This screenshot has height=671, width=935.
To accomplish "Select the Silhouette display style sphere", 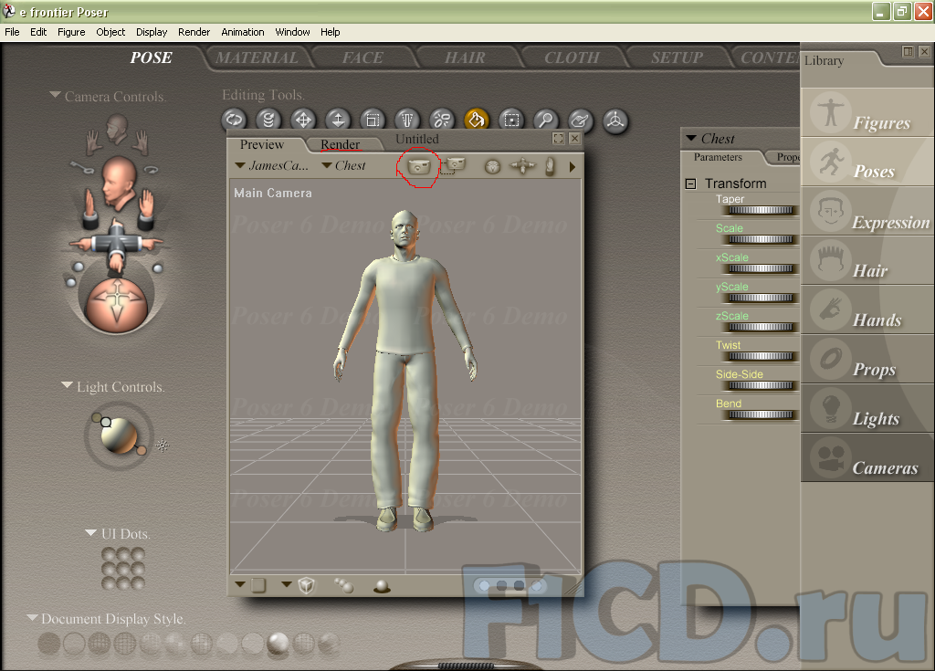I will point(49,644).
